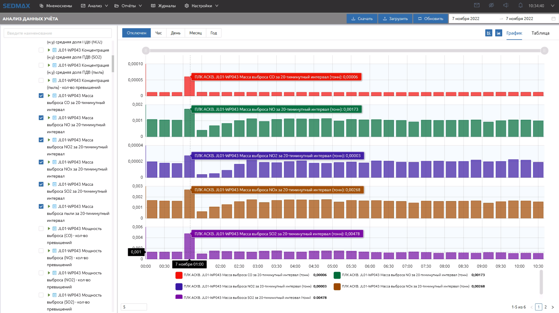Expand the Масса выброса NO2 tree node
Screen dimensions: 559x313
pyautogui.click(x=49, y=140)
